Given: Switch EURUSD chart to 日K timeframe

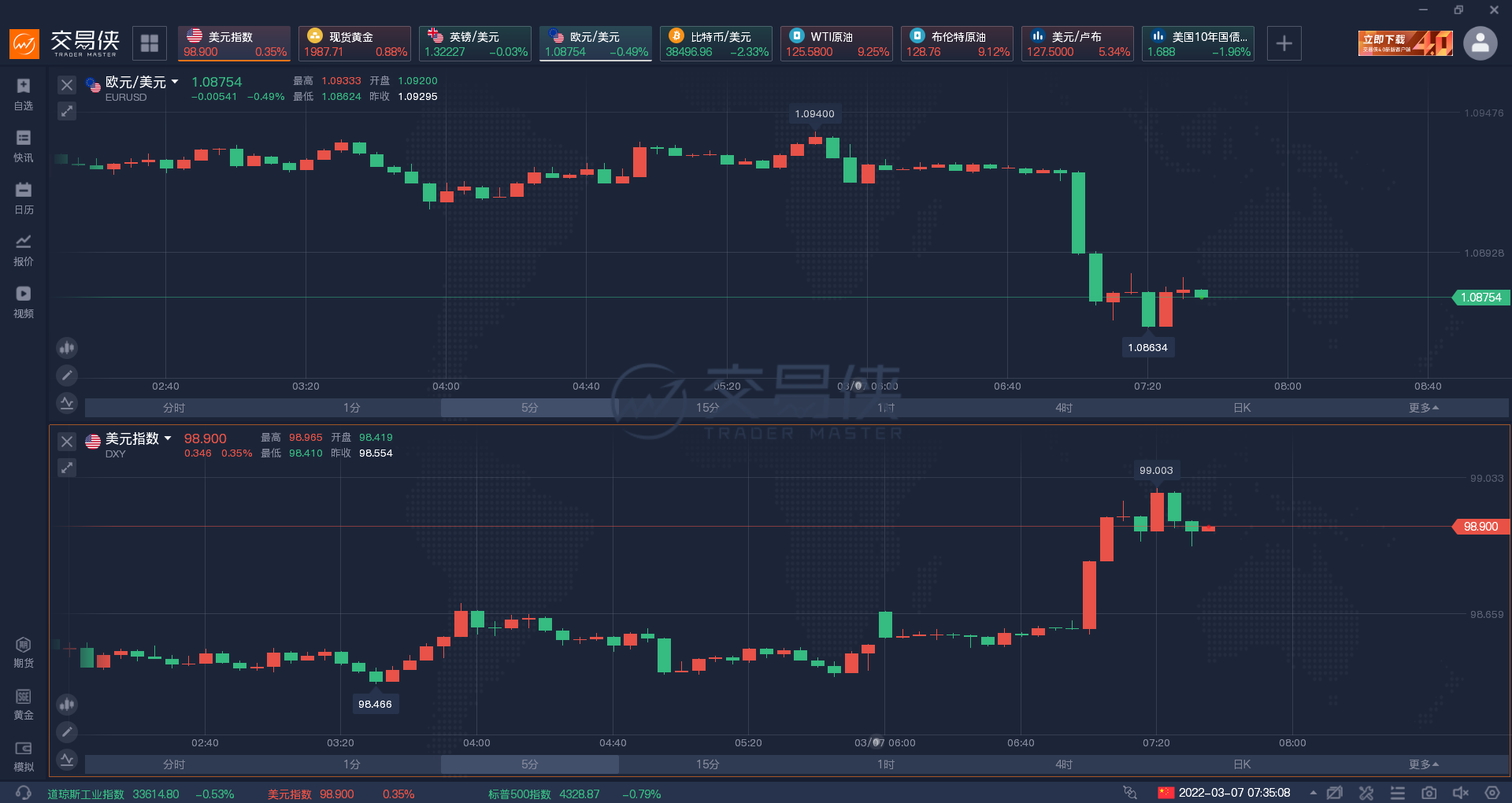Looking at the screenshot, I should pyautogui.click(x=1242, y=408).
